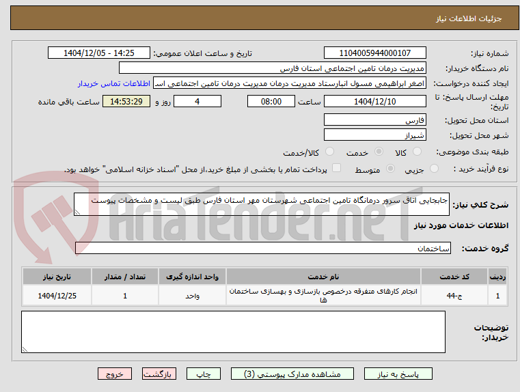This screenshot has height=392, width=520.
Task: Click the بازگشت back button
Action: pos(159,374)
